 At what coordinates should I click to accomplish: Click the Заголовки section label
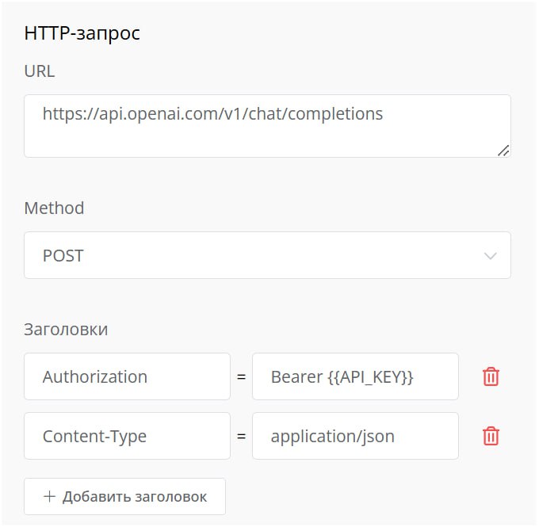[66, 329]
